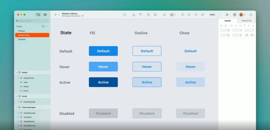Collapse the Avatar artboard group

click(16, 72)
